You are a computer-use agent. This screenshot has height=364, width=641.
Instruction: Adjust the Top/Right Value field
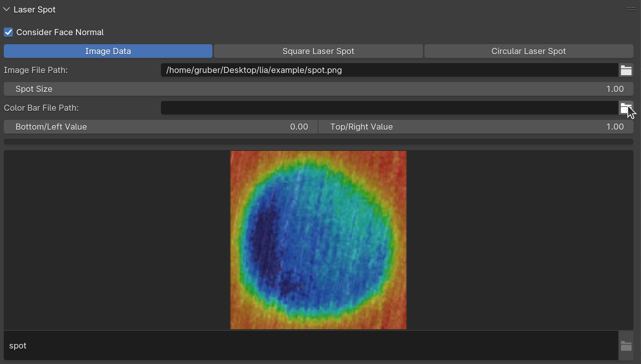coord(476,127)
